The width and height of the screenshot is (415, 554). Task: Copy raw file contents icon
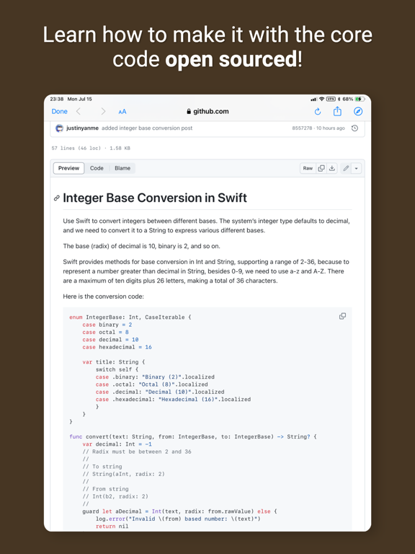(x=321, y=168)
